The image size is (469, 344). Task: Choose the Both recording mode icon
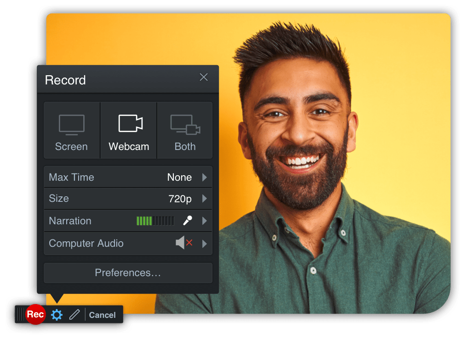[185, 124]
